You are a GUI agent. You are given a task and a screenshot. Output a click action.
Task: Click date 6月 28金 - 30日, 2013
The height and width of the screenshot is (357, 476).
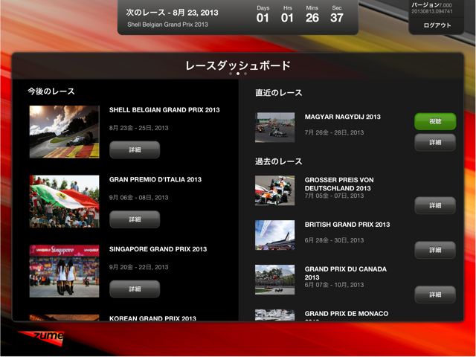click(x=334, y=240)
